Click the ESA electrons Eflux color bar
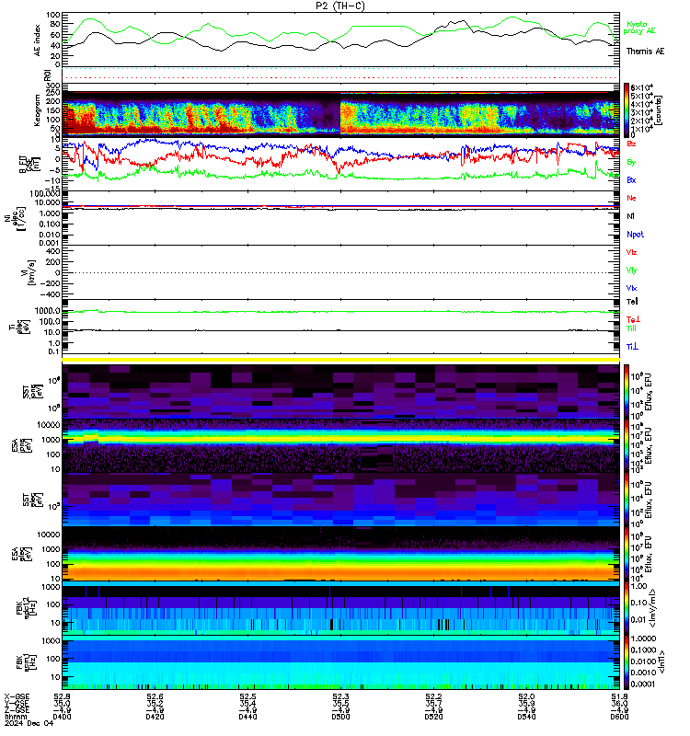The width and height of the screenshot is (690, 736). 627,554
